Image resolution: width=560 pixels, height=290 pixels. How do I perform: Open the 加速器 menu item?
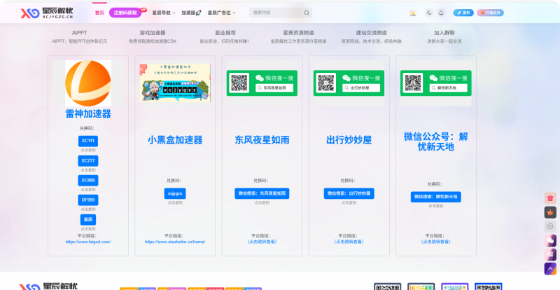click(x=191, y=13)
